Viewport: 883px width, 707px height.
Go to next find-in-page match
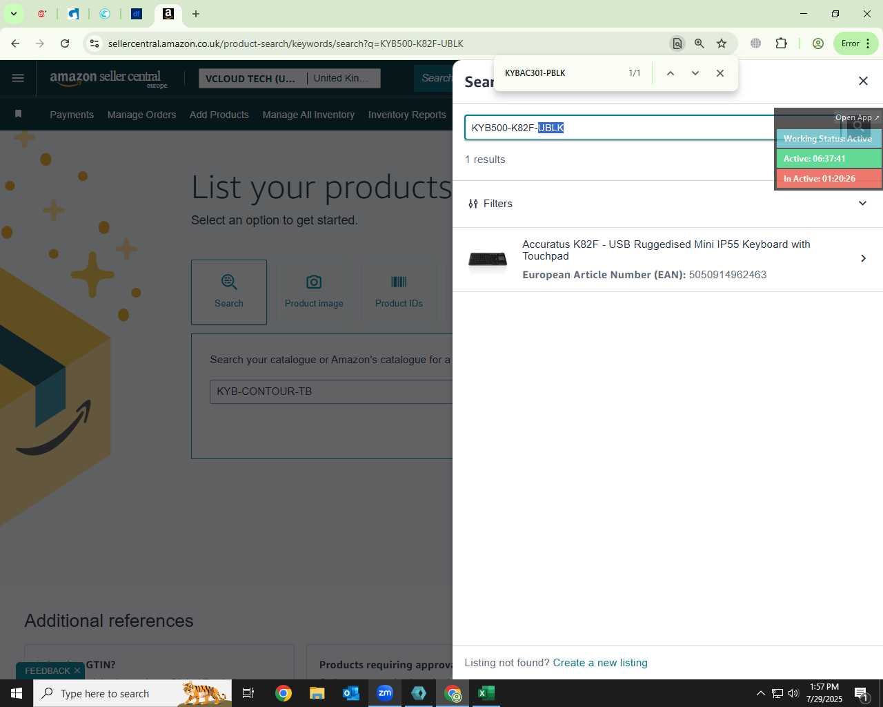click(x=695, y=73)
